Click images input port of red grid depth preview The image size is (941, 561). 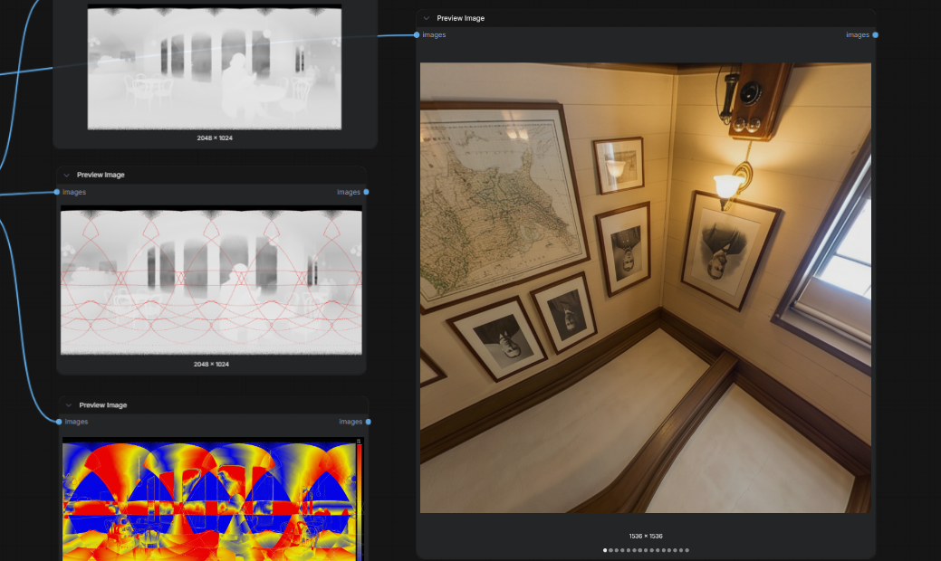57,192
